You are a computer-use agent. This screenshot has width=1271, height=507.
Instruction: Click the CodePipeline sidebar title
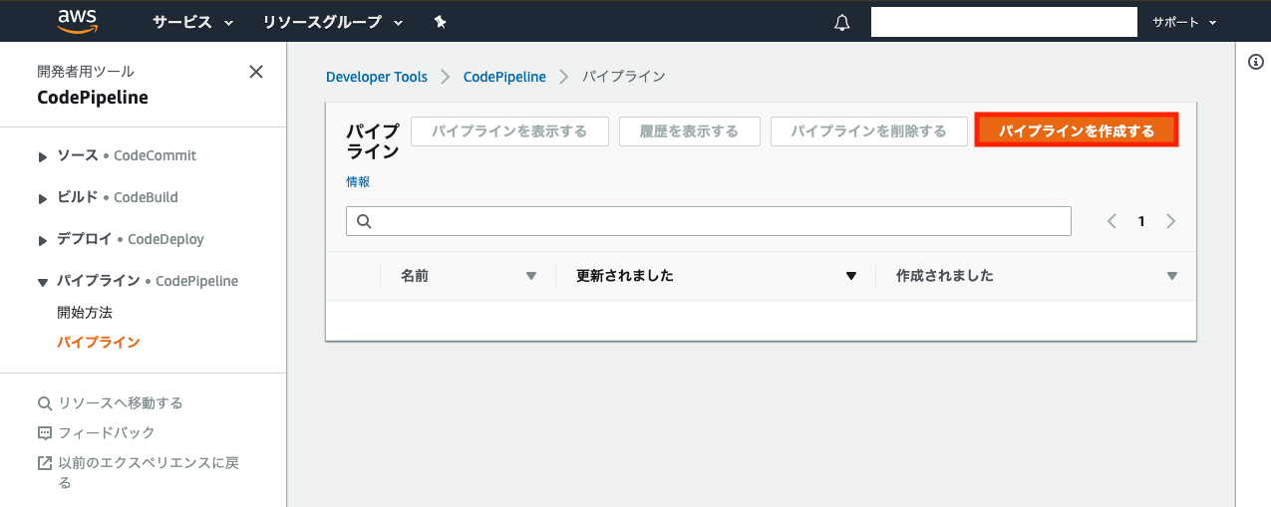93,98
